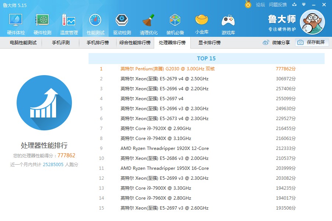Click the 212333分 score value
This screenshot has width=332, height=221.
286,148
